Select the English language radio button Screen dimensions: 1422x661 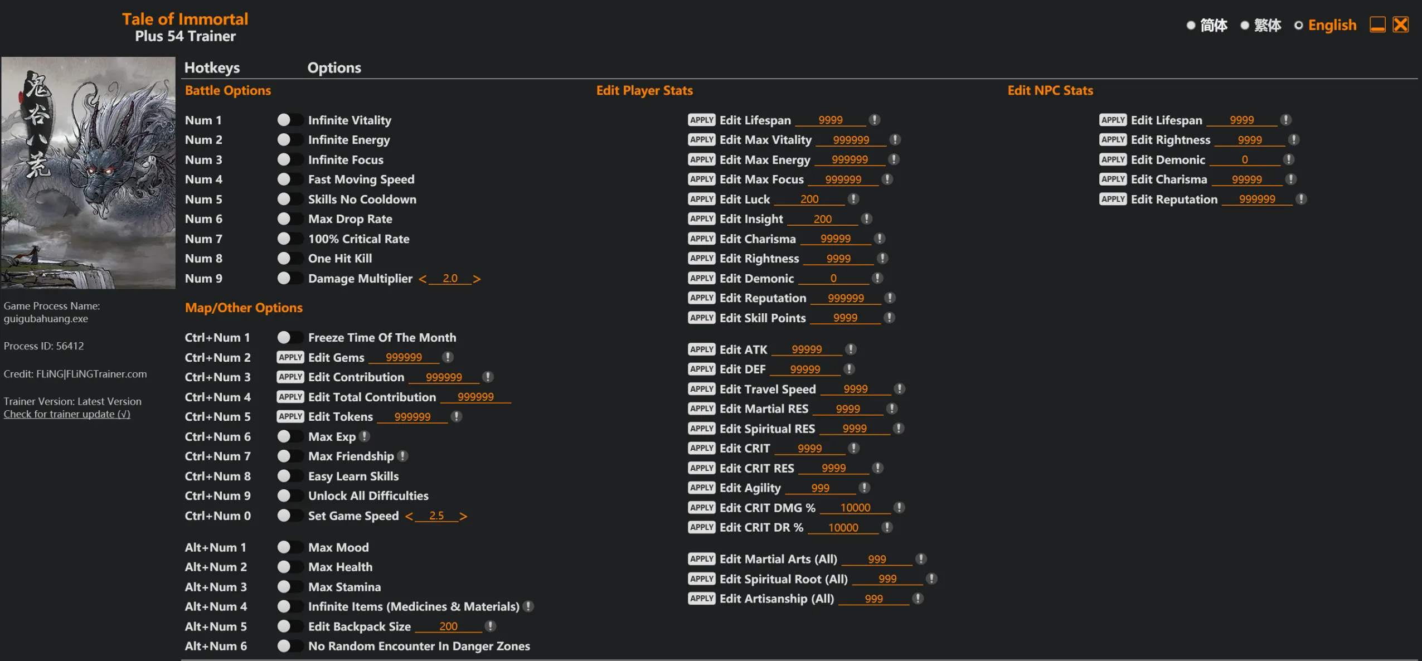click(x=1298, y=26)
